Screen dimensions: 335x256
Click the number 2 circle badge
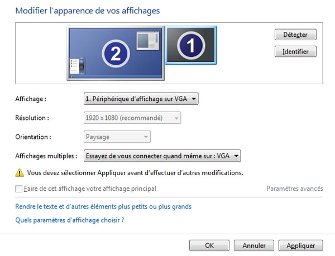(116, 54)
